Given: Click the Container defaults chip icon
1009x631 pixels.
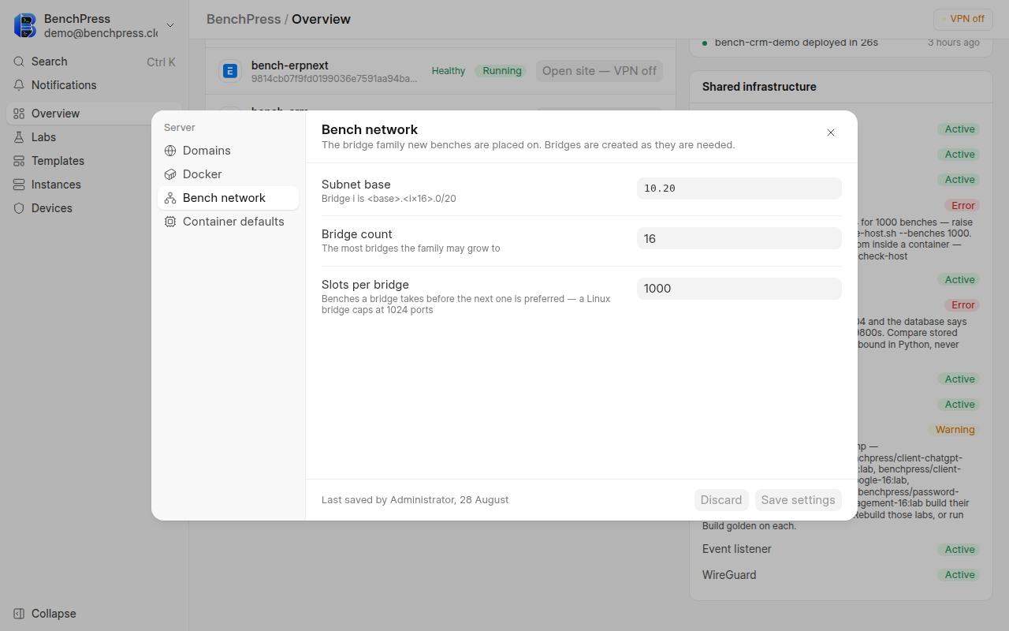Looking at the screenshot, I should coord(170,222).
